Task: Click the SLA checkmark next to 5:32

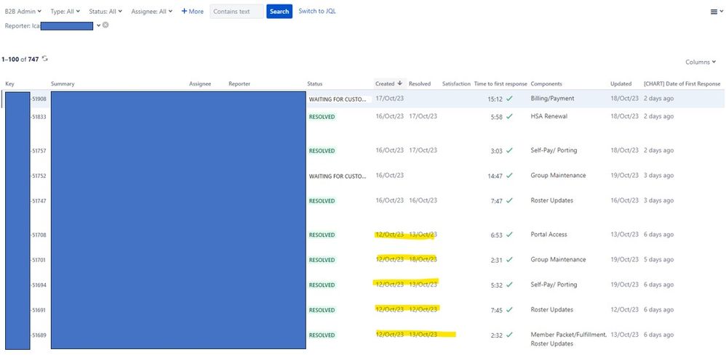Action: (x=509, y=285)
